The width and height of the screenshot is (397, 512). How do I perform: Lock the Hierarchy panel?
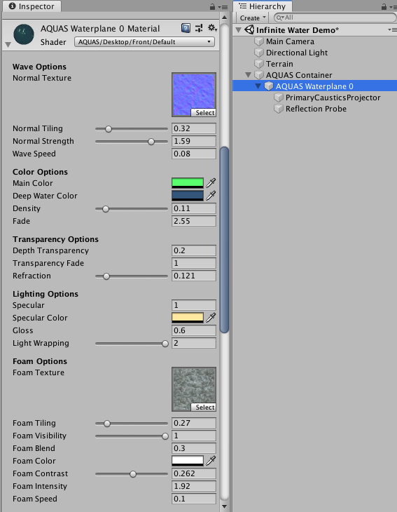384,6
